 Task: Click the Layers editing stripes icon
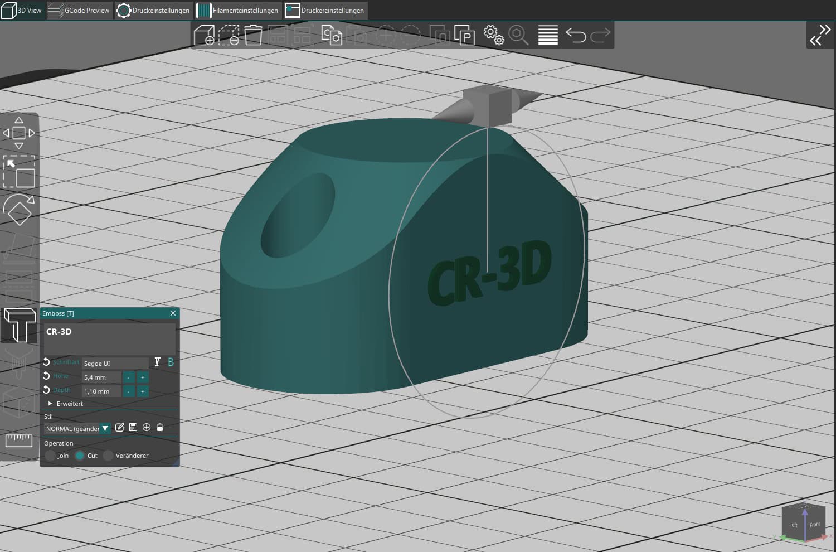[548, 35]
